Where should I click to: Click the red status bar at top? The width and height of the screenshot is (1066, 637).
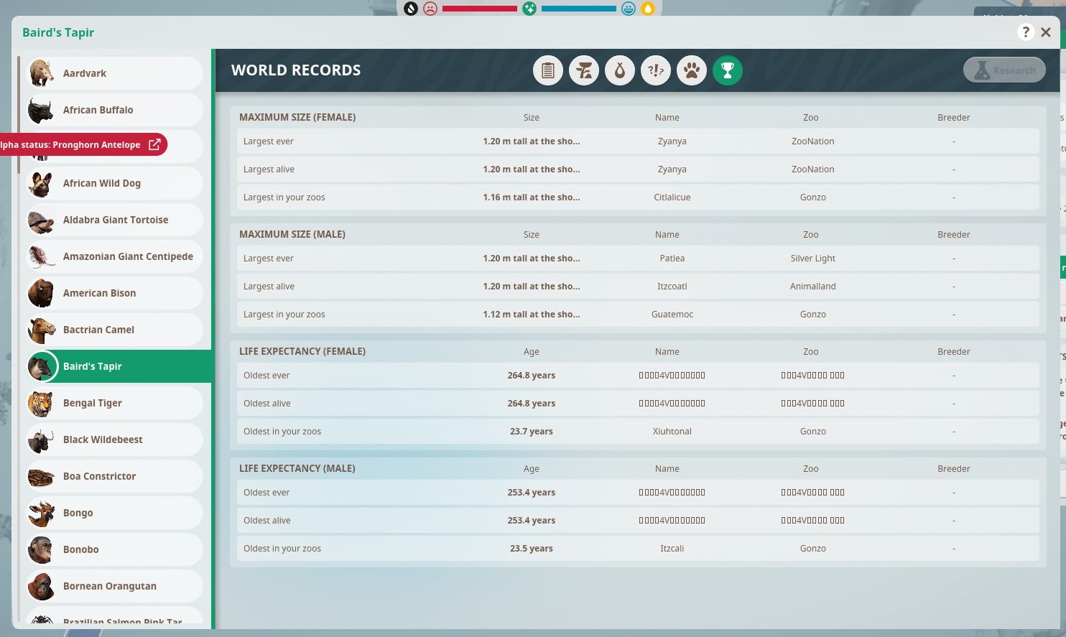pyautogui.click(x=480, y=9)
